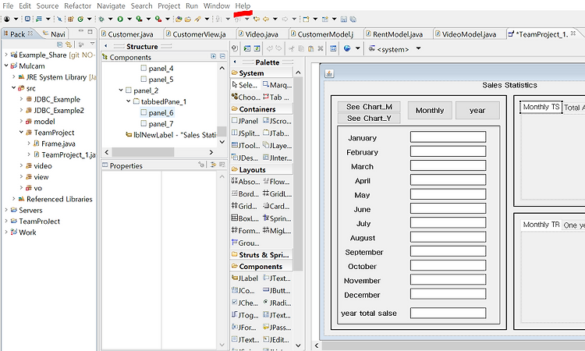Click Test/Preview icon in designer toolbar
The image size is (585, 351).
[247, 48]
